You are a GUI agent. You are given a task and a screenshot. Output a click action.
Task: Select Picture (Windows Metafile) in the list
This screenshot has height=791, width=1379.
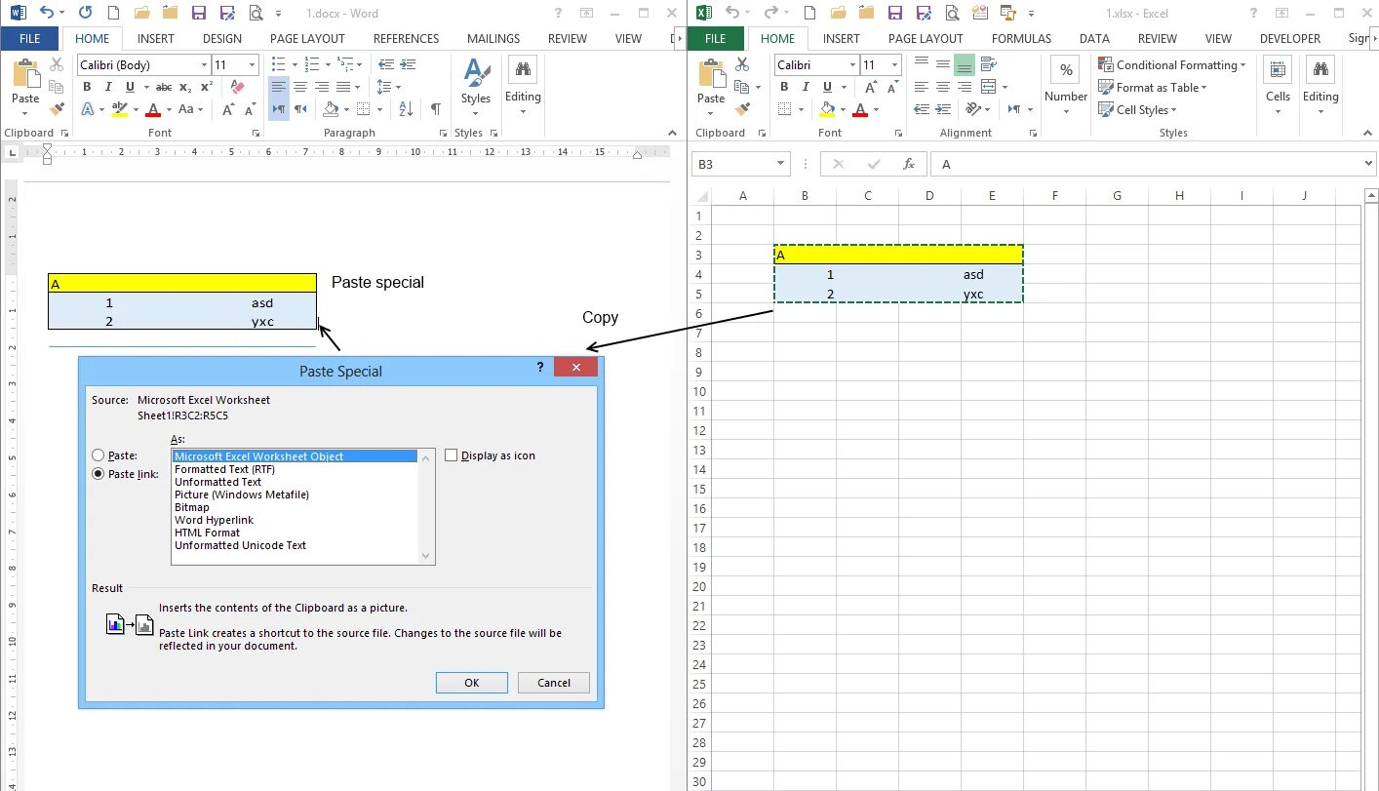(x=242, y=494)
